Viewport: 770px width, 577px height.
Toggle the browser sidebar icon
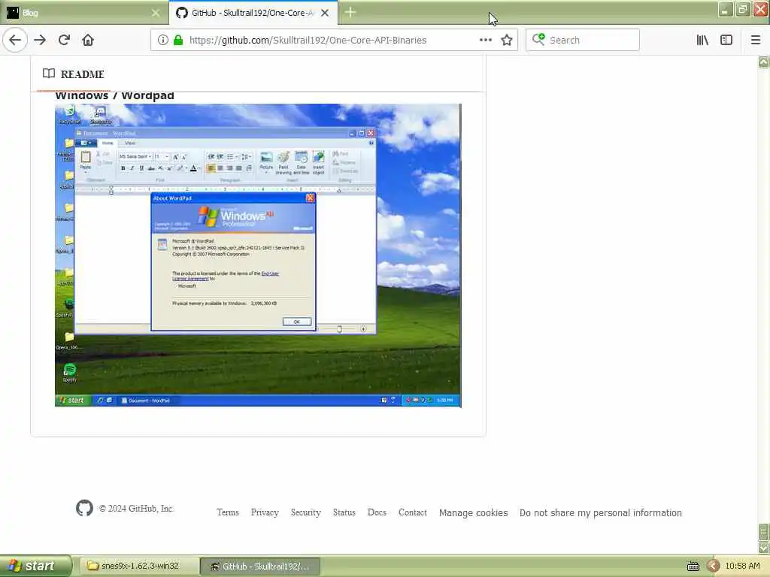726,41
